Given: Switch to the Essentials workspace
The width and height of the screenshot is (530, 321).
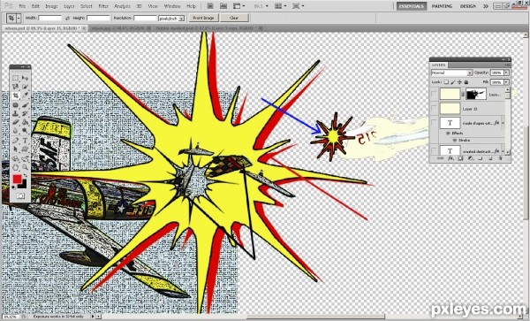Looking at the screenshot, I should click(412, 6).
